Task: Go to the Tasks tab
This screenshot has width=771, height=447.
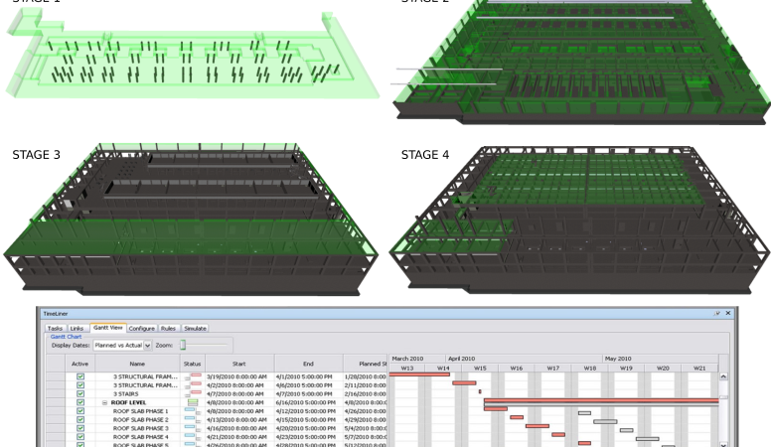Action: [55, 327]
